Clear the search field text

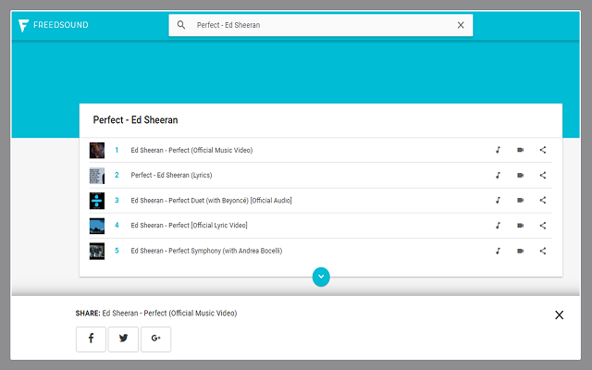click(x=461, y=25)
